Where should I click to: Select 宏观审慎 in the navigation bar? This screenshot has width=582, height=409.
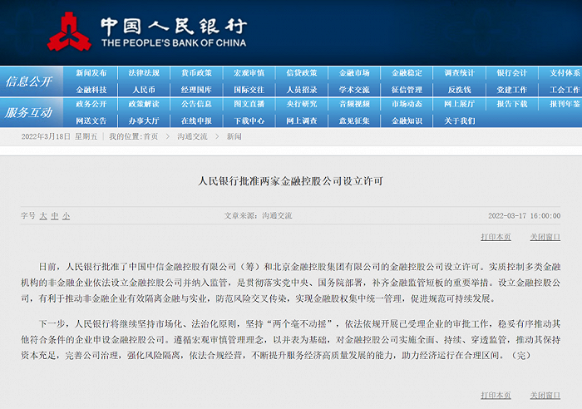click(x=249, y=73)
